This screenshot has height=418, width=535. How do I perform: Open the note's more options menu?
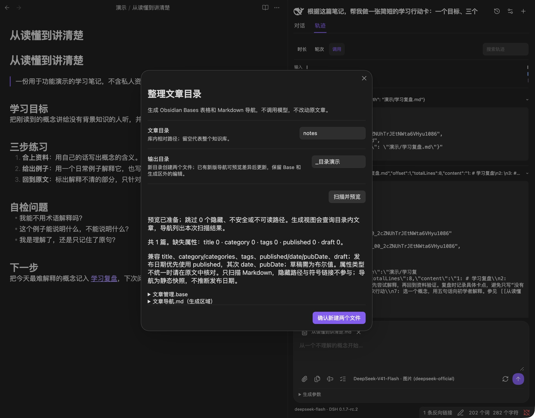click(277, 8)
